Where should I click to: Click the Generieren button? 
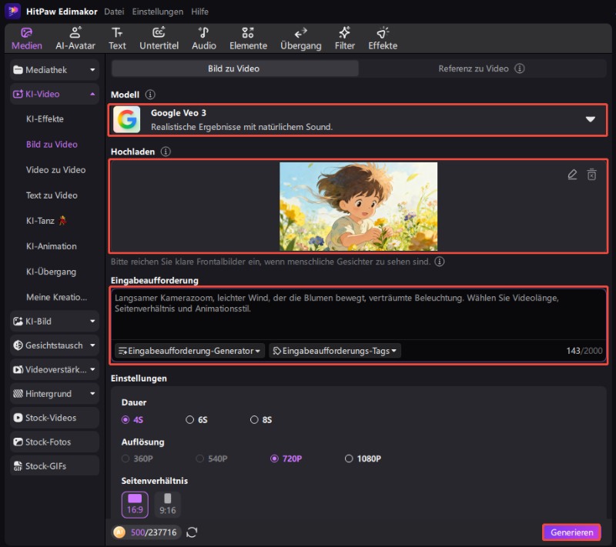tap(571, 532)
